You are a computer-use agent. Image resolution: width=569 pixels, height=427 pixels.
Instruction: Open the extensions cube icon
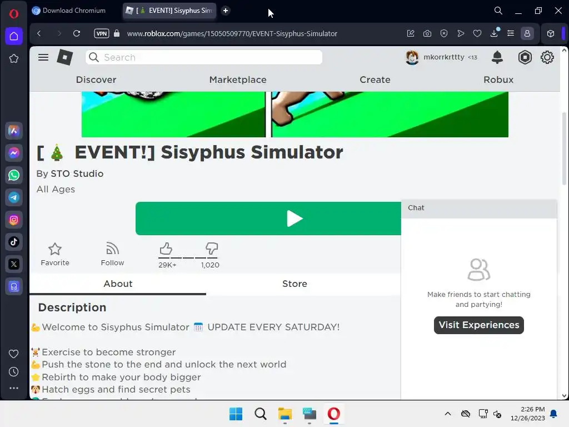(x=551, y=33)
